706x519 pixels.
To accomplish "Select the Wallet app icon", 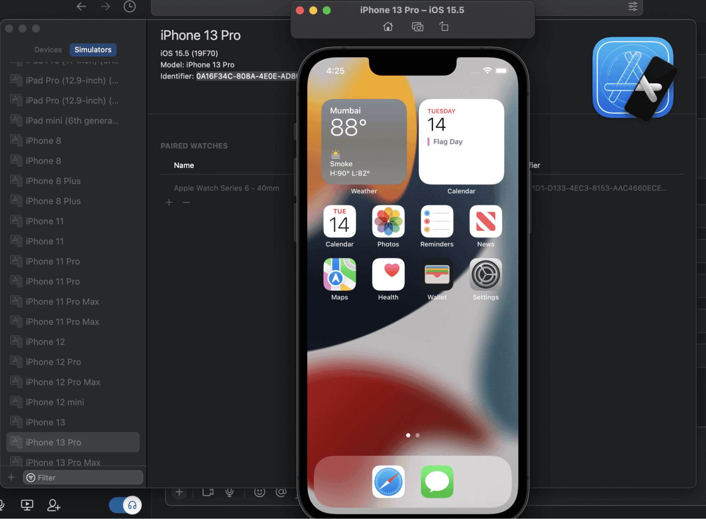I will click(x=437, y=275).
